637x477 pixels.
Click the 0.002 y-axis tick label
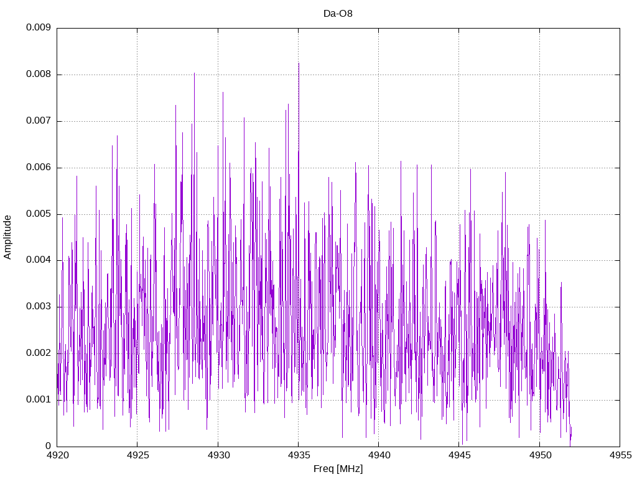click(x=39, y=353)
